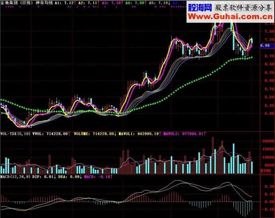Click the 10000 volume axis label
The width and height of the screenshot is (275, 218).
click(x=268, y=157)
